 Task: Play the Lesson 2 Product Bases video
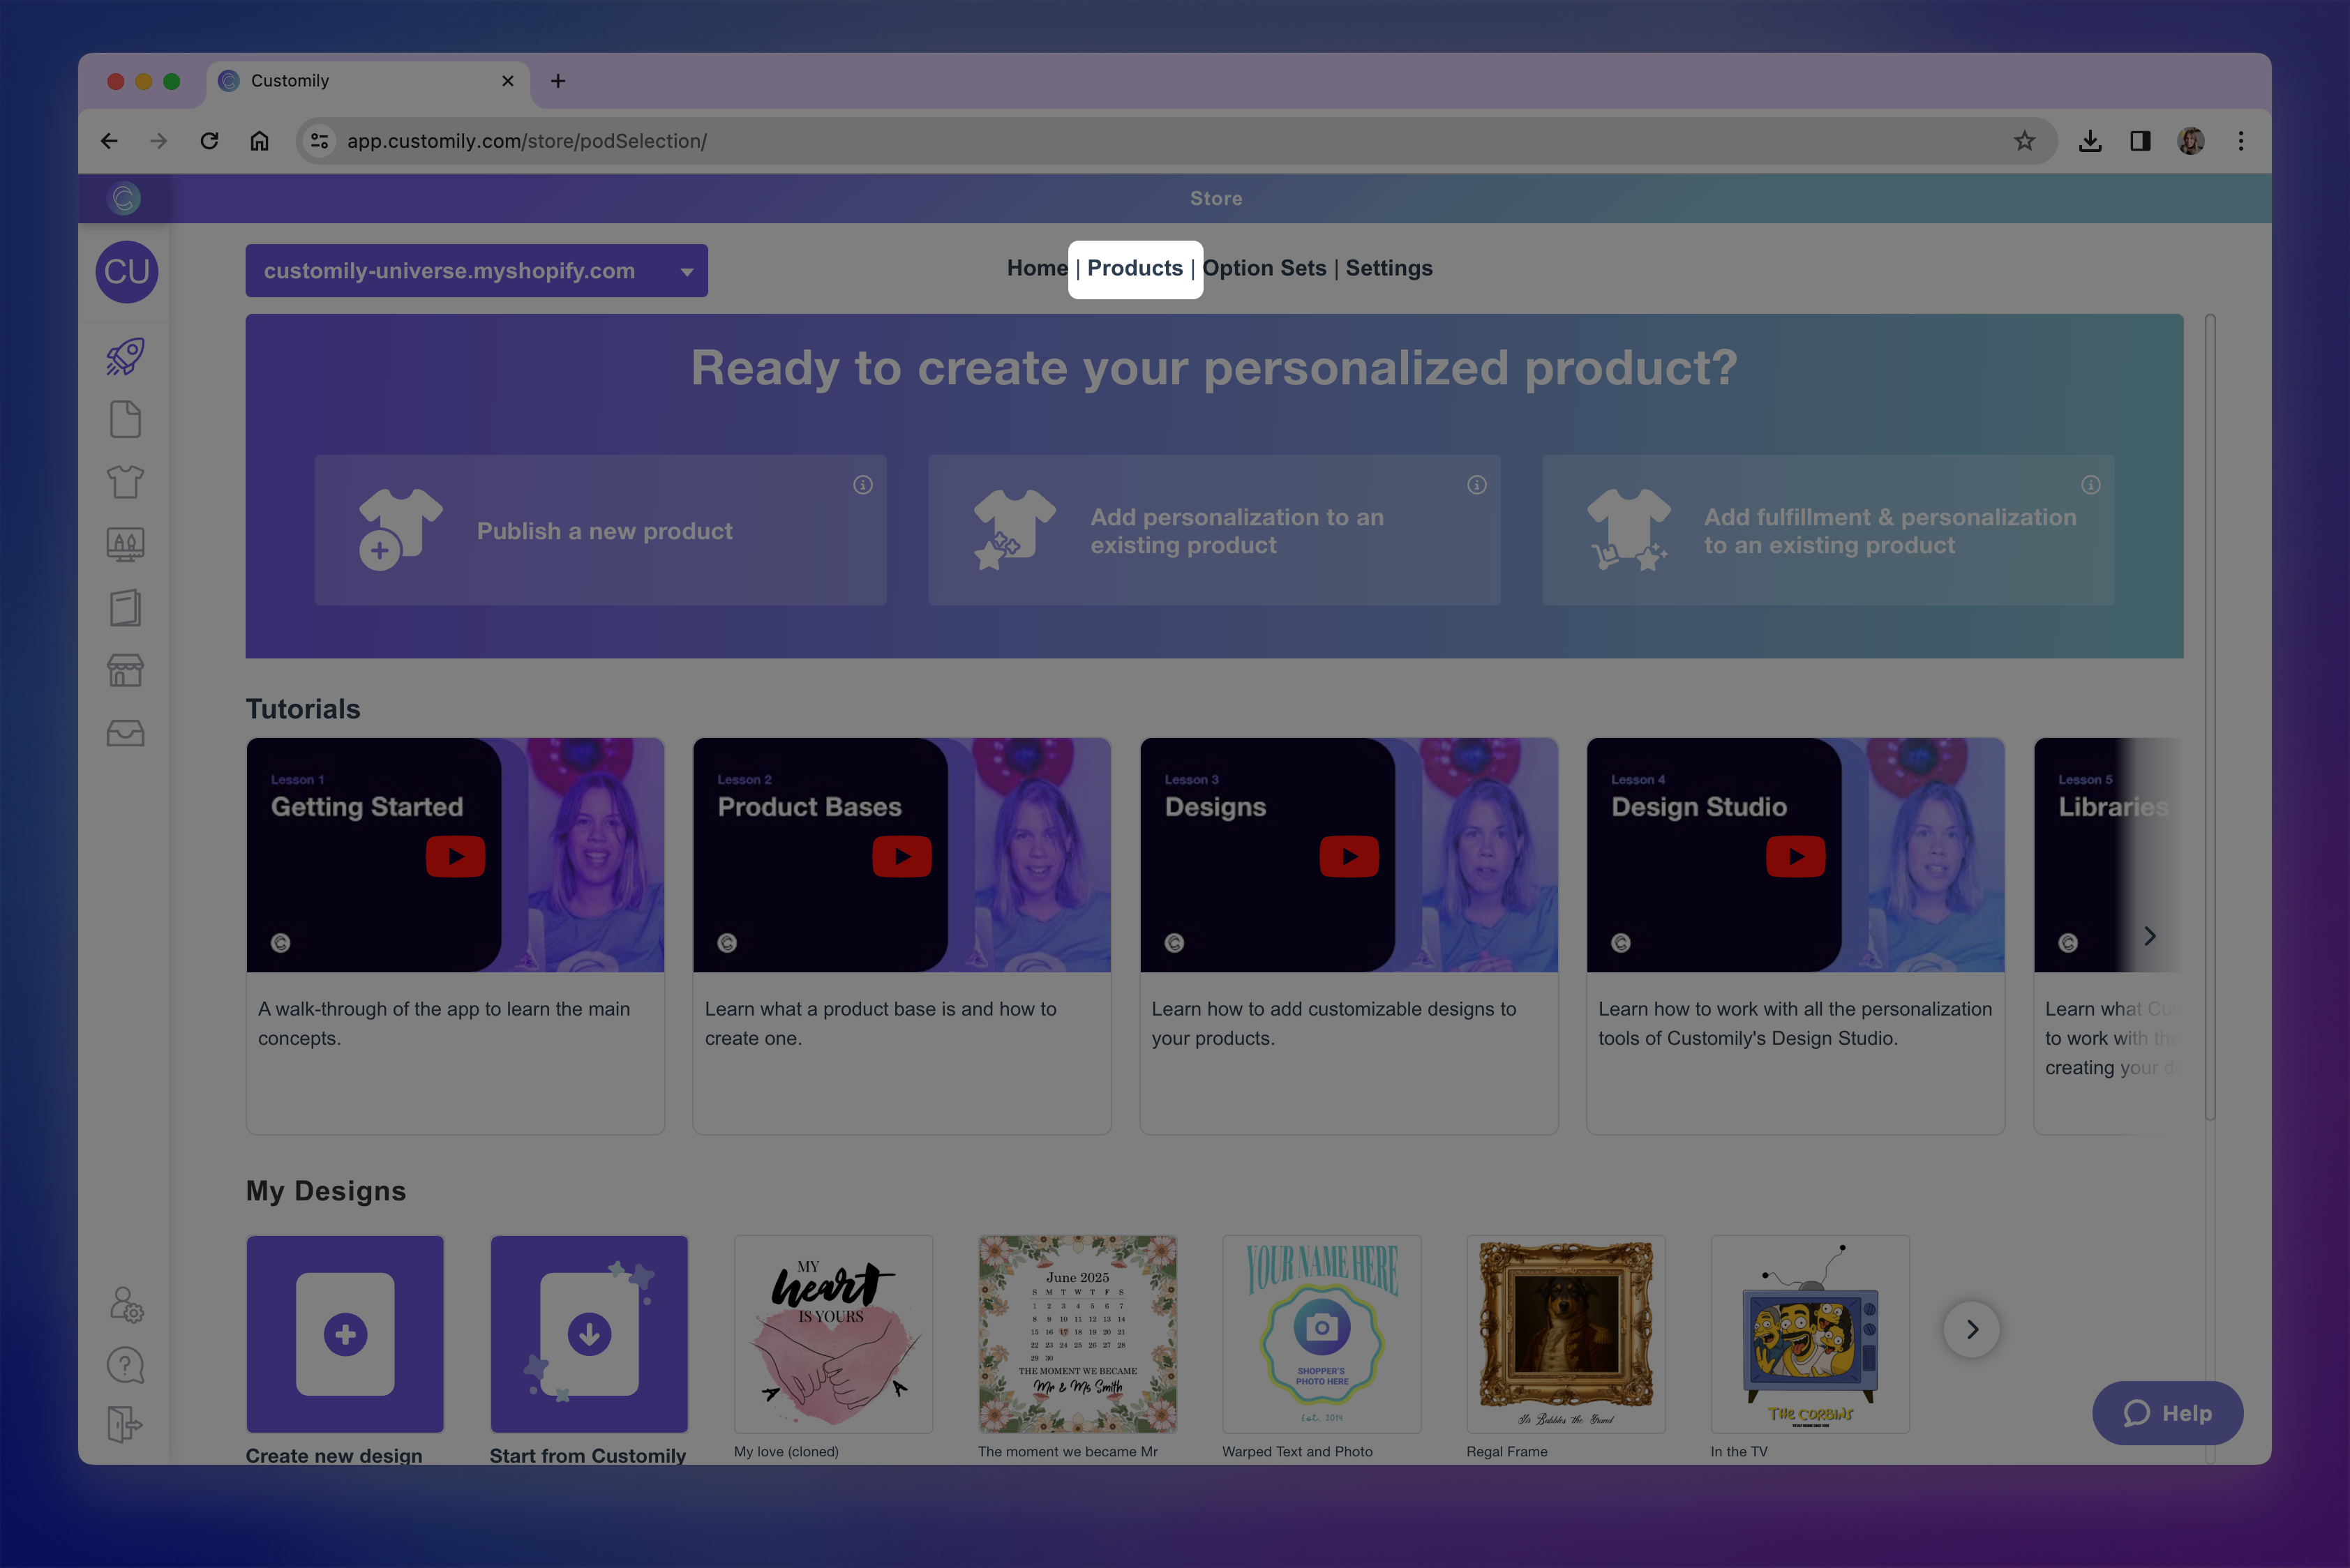901,856
